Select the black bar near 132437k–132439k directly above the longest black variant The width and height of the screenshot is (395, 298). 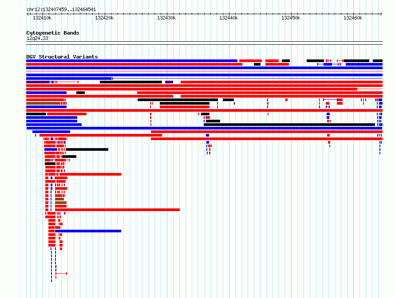click(x=213, y=121)
